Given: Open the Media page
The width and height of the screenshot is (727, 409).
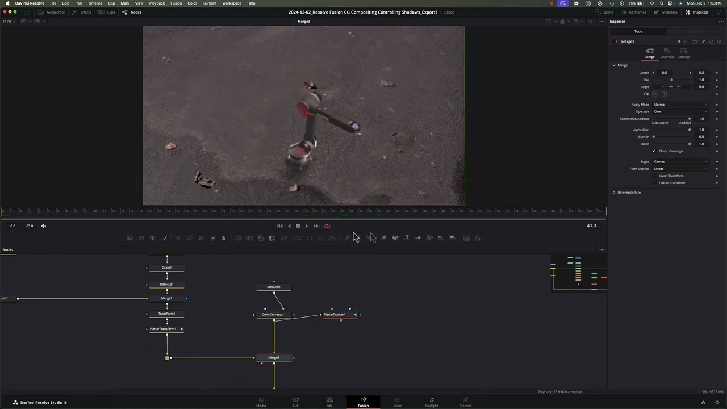Looking at the screenshot, I should click(261, 402).
